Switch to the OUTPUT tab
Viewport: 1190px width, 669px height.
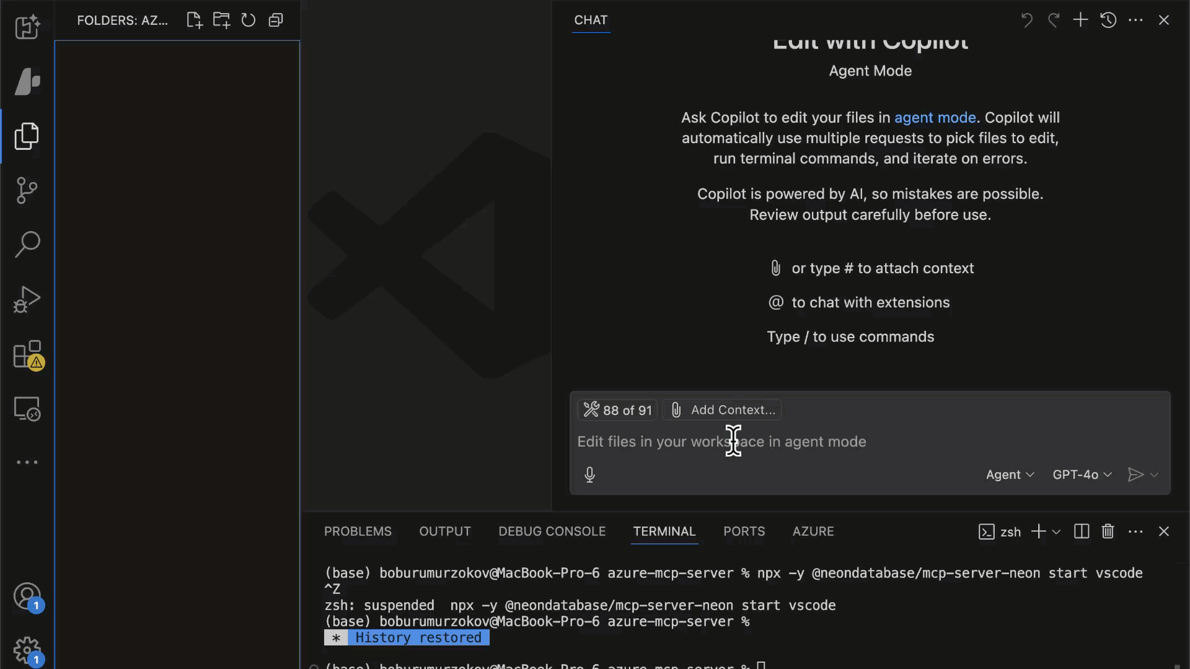tap(444, 531)
